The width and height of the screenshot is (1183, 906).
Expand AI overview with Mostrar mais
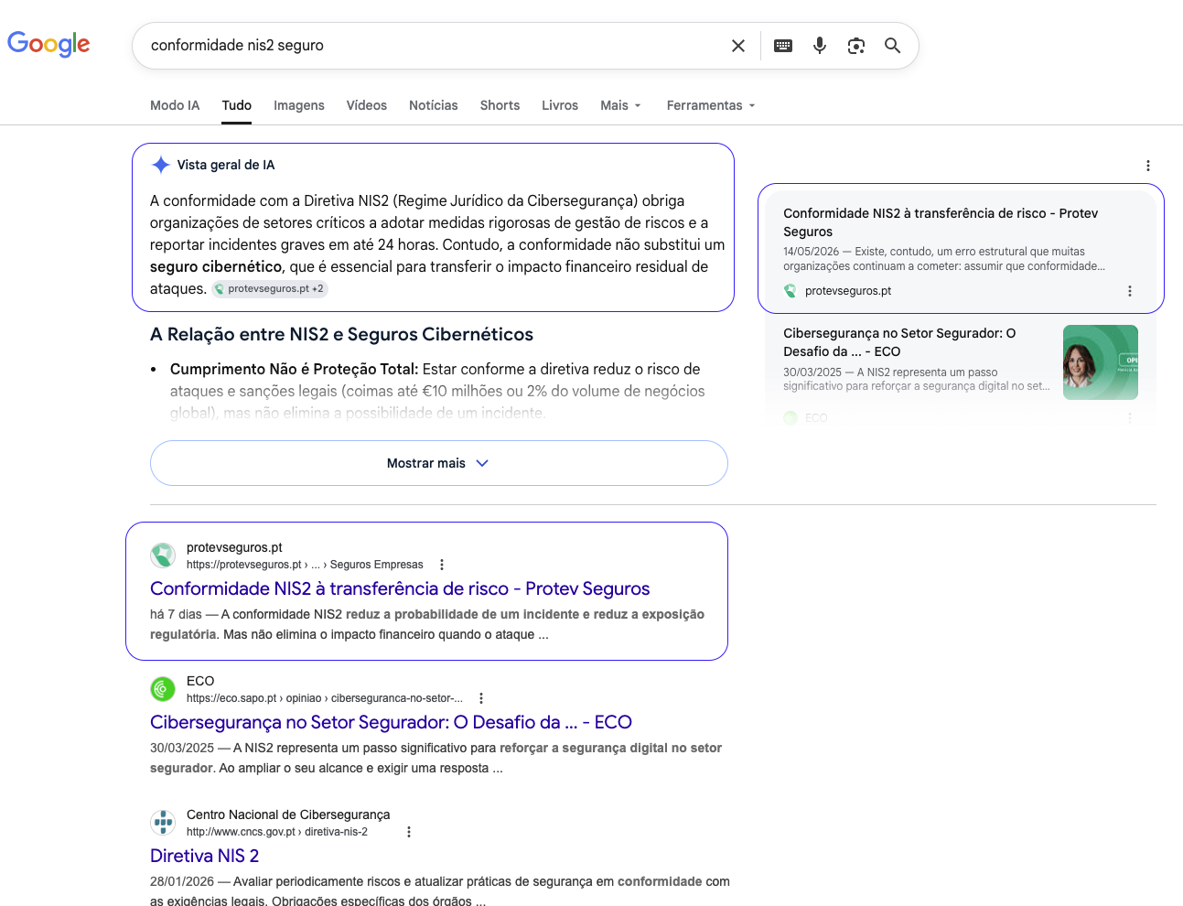pos(439,463)
